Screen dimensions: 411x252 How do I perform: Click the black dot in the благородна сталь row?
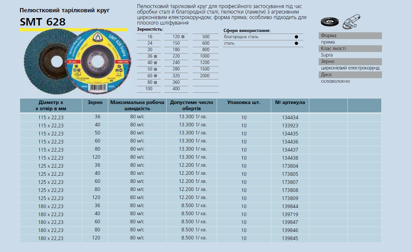tap(296, 37)
